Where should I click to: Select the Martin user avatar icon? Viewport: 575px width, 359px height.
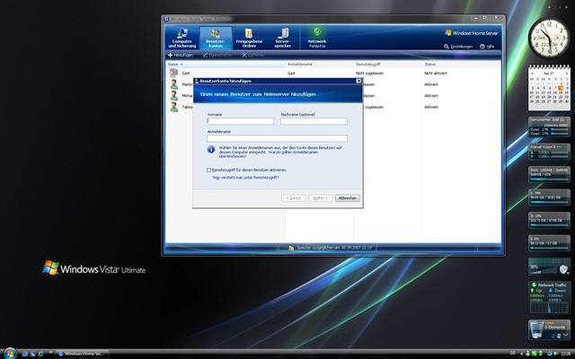[x=174, y=84]
